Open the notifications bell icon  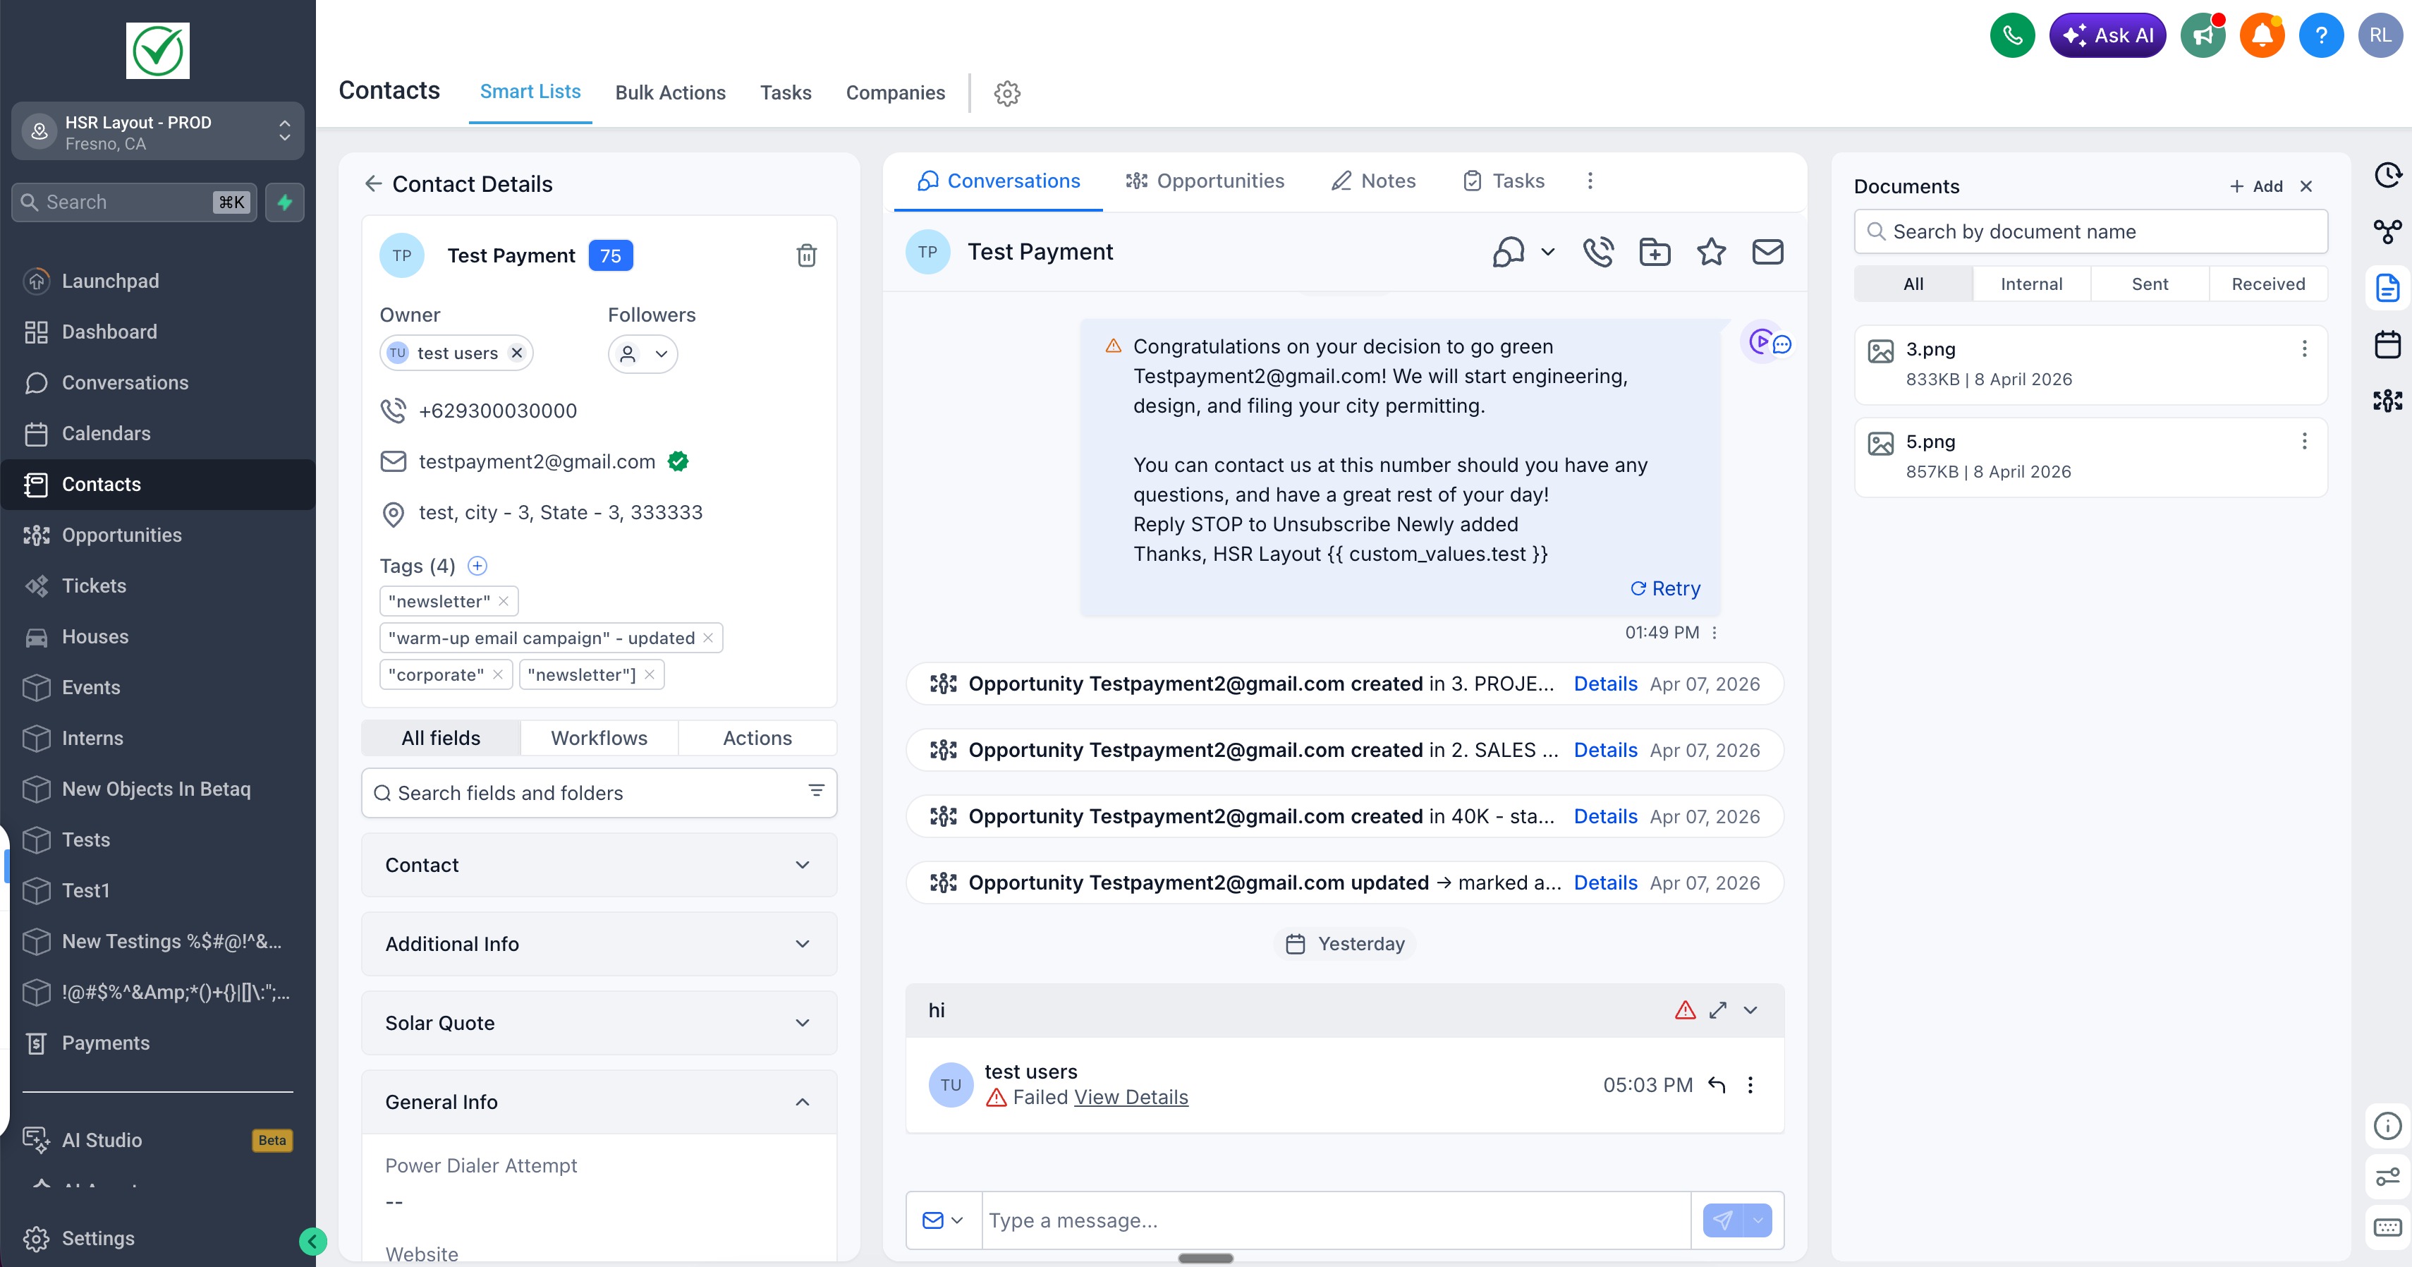click(2261, 35)
